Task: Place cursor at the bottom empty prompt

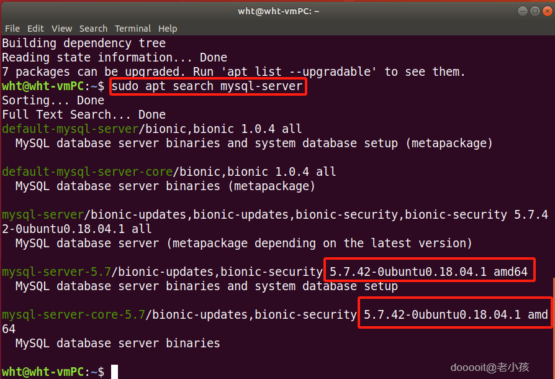Action: [114, 372]
